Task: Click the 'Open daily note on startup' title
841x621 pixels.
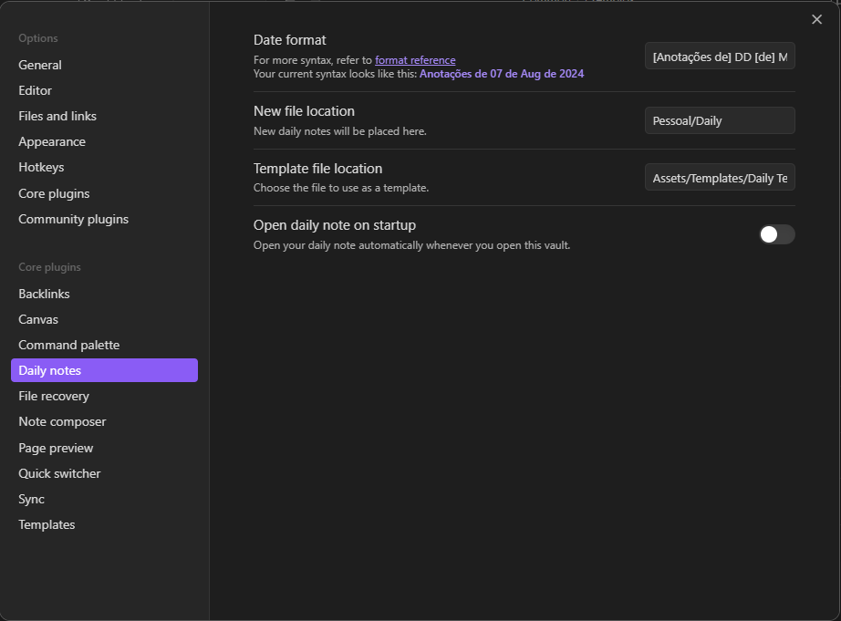Action: [335, 225]
